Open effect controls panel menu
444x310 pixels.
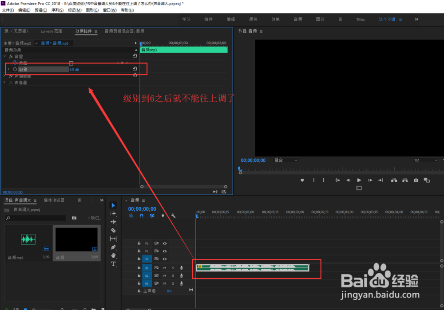coord(96,31)
